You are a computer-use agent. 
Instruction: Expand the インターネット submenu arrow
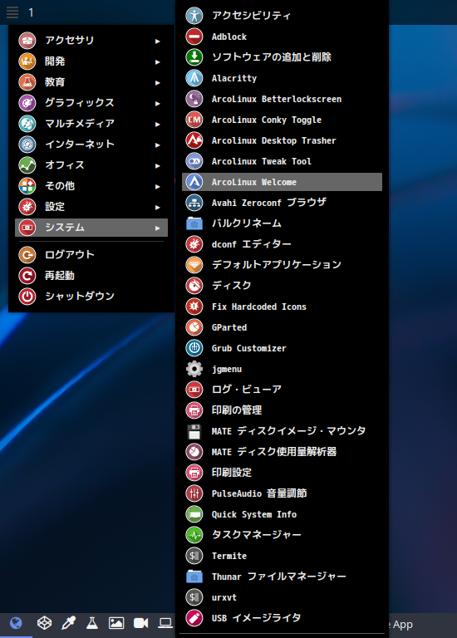pos(158,145)
